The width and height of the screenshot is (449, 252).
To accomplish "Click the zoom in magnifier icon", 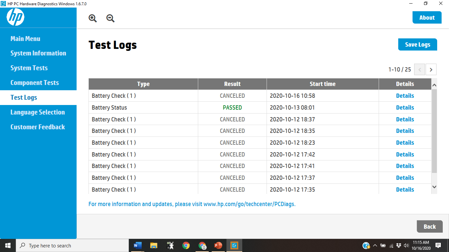I will 93,18.
